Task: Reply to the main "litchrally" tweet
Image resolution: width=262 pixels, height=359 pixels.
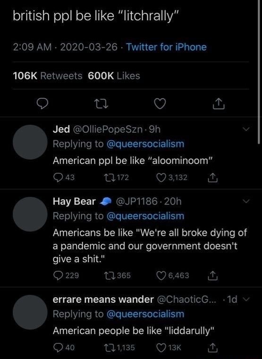Action: click(x=43, y=104)
